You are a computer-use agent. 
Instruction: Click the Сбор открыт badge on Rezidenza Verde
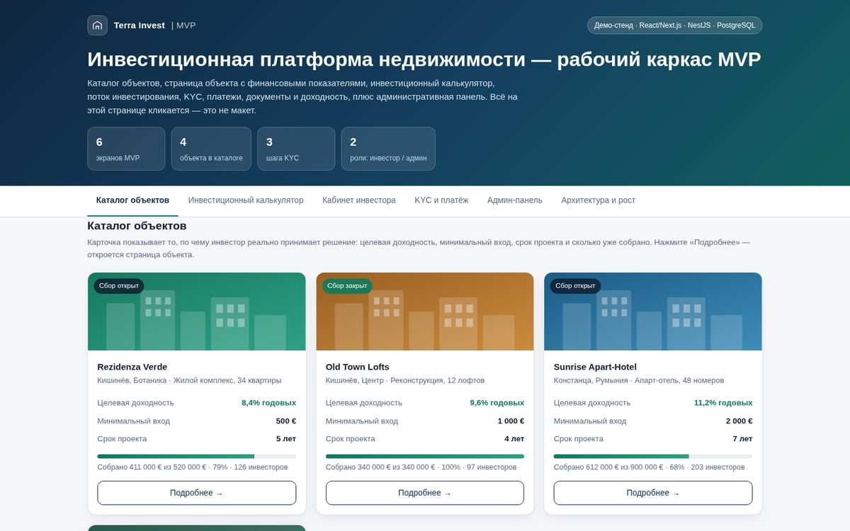coord(119,286)
